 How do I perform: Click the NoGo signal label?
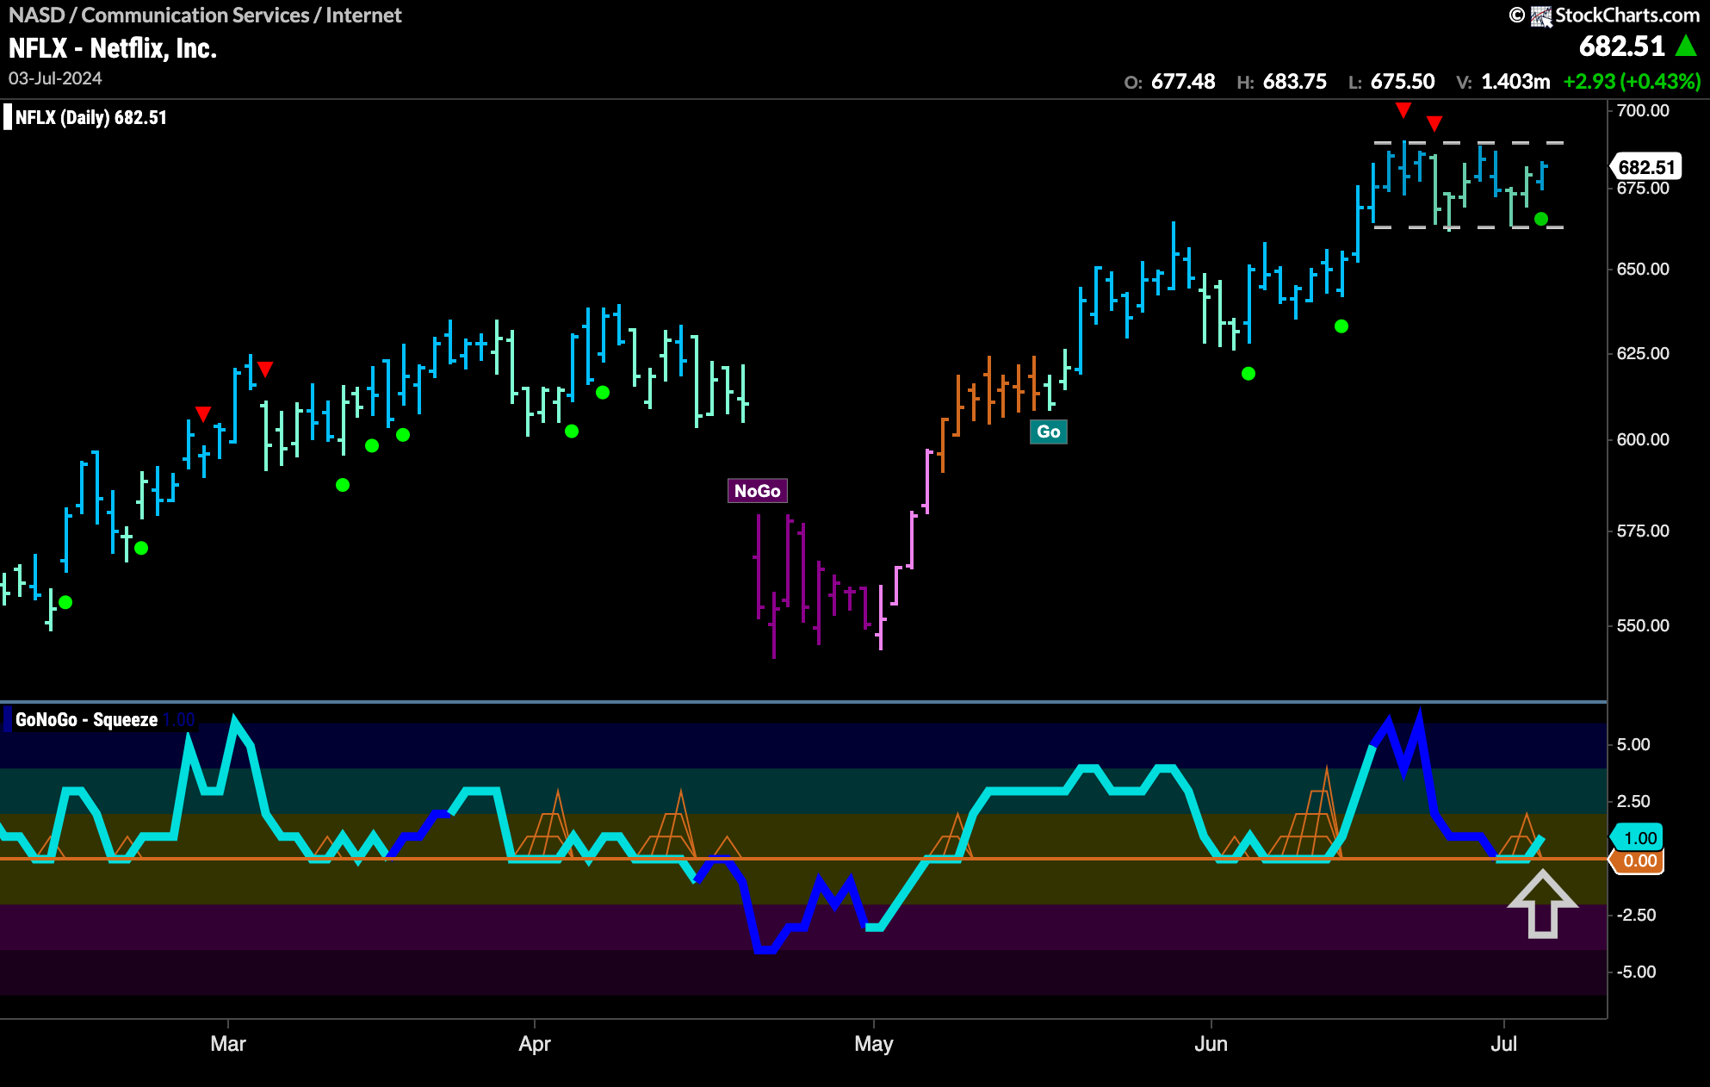click(757, 491)
